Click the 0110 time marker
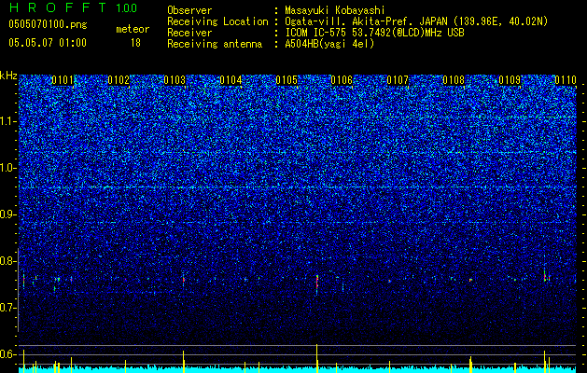 tap(566, 80)
